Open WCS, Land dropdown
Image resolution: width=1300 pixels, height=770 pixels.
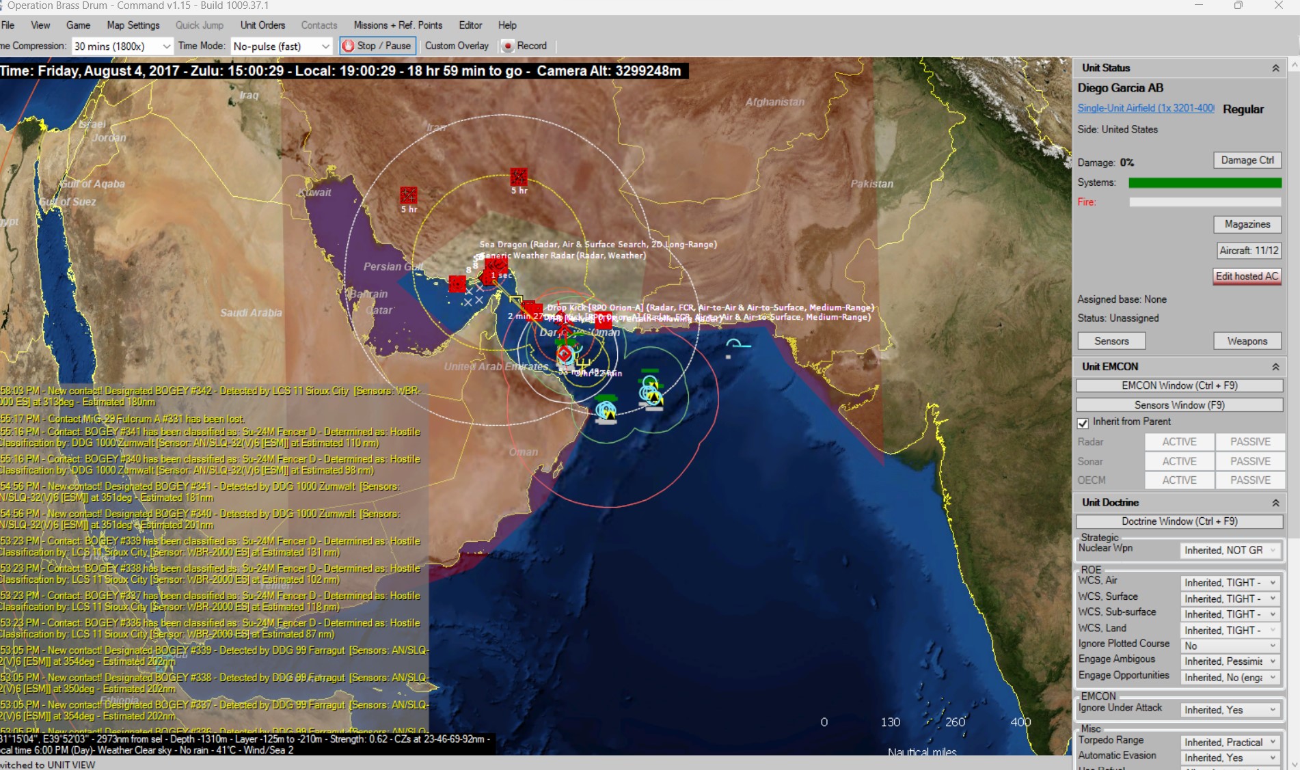point(1230,630)
